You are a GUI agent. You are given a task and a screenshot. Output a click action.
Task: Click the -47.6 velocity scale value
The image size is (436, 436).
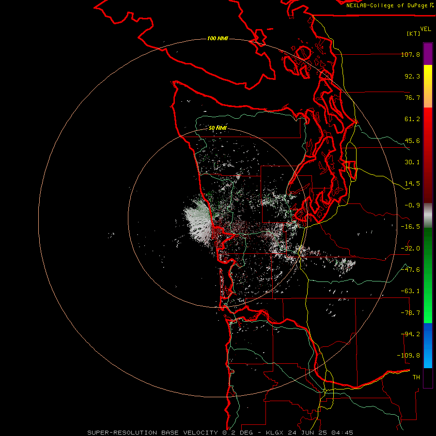click(x=410, y=270)
